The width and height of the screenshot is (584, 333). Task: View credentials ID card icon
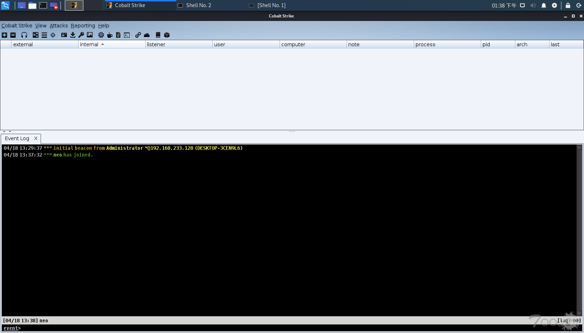click(64, 35)
